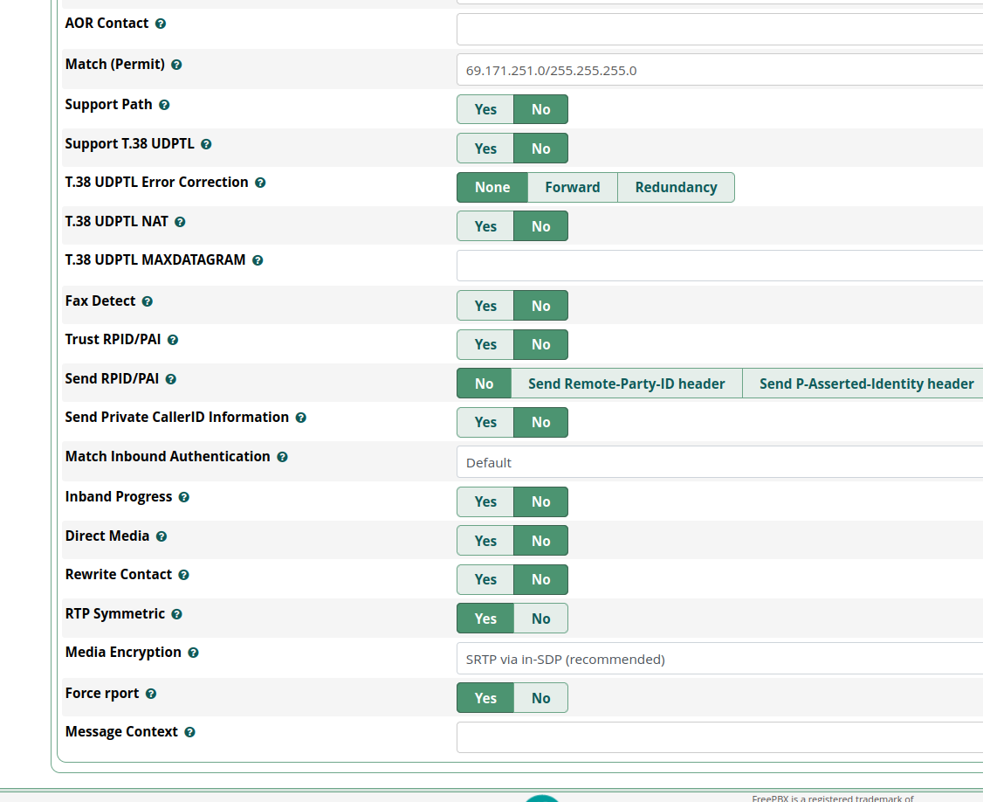Show help for Send Private CallerID Information

pos(300,418)
